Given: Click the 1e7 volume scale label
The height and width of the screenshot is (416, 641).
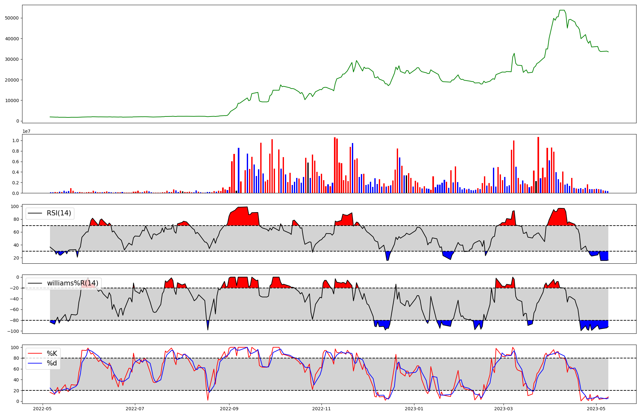Looking at the screenshot, I should coord(26,132).
